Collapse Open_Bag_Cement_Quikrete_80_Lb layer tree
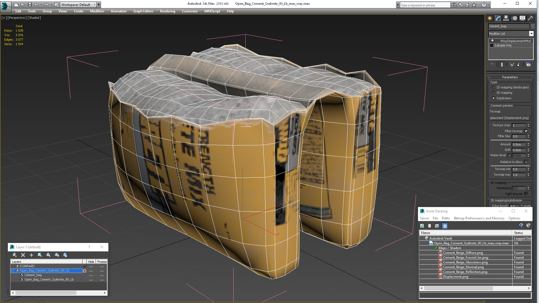This screenshot has width=539, height=303. (x=13, y=271)
